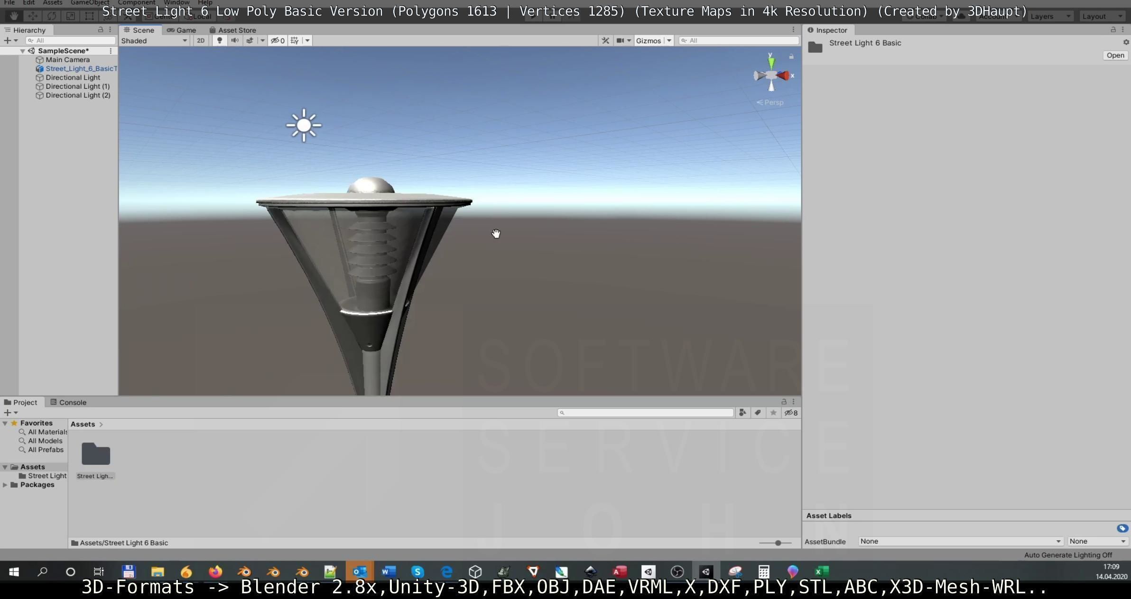1131x599 pixels.
Task: Click the scene camera settings icon
Action: [x=620, y=41]
